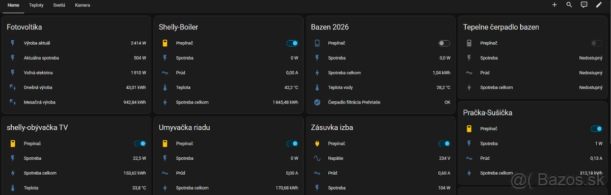Image resolution: width=611 pixels, height=195 pixels.
Task: Click checkmark icon beside Čerpadlo filtrácia Prehriatie
Action: [x=317, y=102]
